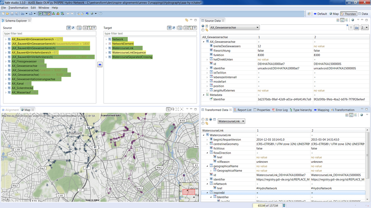Select the selected radio button in Transformed Data
Image resolution: width=371 pixels, height=208 pixels.
pos(211,119)
